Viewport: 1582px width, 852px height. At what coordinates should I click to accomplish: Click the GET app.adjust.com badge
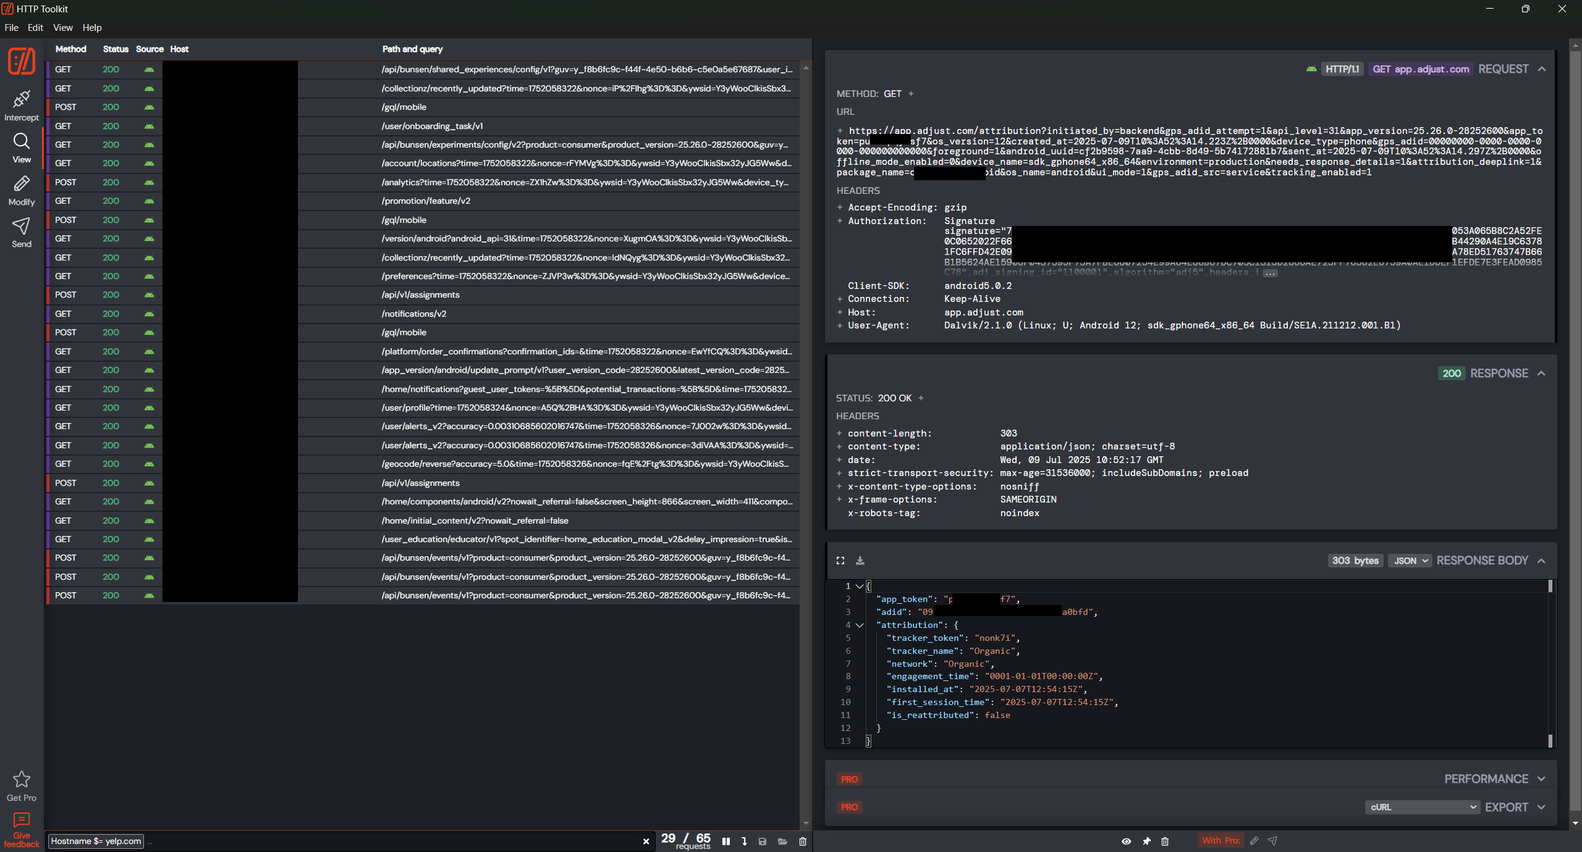click(x=1420, y=69)
